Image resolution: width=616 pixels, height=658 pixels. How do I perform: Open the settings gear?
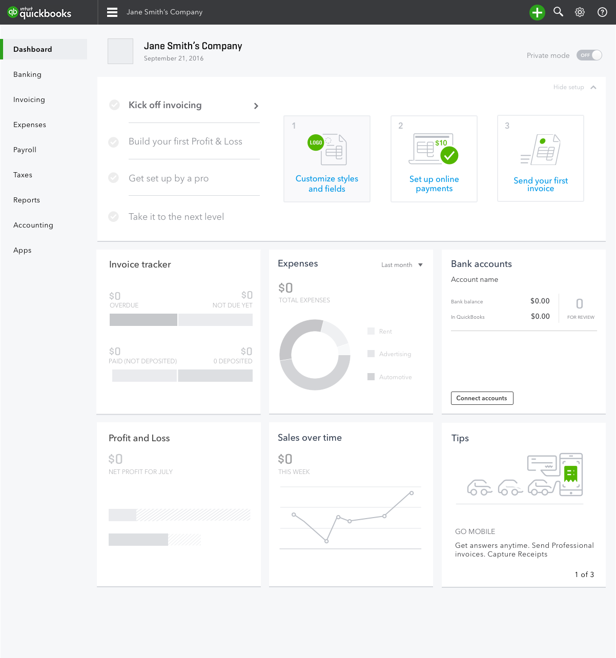click(x=580, y=12)
